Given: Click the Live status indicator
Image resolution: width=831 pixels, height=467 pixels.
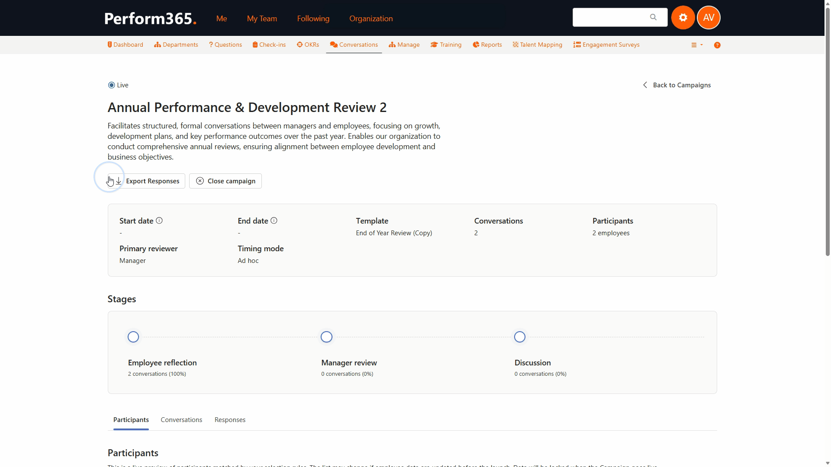Looking at the screenshot, I should point(118,85).
